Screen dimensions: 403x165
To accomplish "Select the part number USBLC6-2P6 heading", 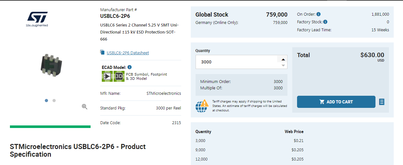I will [x=115, y=16].
